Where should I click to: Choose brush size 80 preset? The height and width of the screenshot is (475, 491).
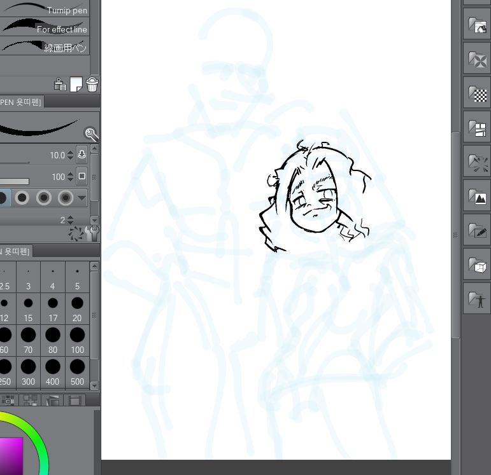53,341
